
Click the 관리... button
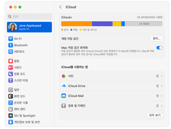(x=157, y=39)
